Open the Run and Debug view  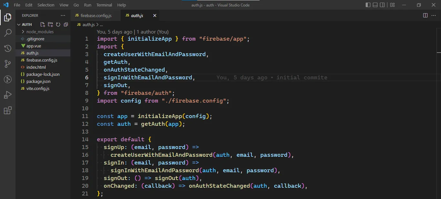point(8,95)
